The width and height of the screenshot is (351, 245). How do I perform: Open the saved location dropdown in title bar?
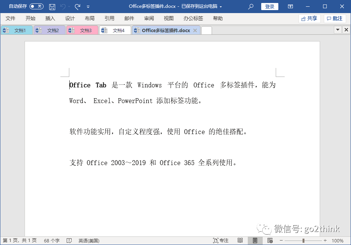[221, 7]
